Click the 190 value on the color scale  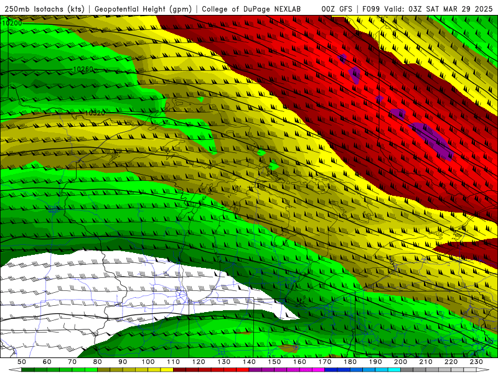coord(375,362)
